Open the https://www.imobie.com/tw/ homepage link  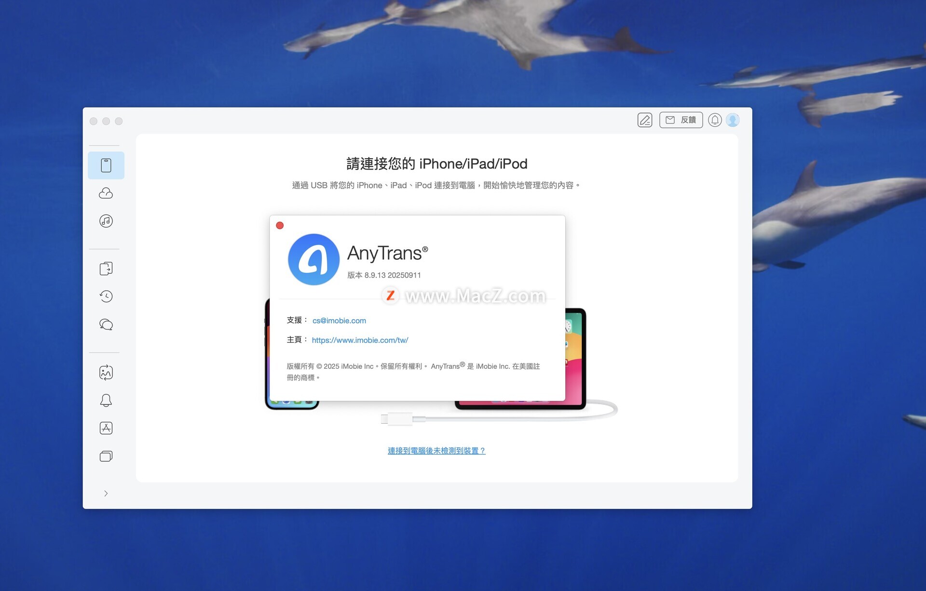[360, 340]
